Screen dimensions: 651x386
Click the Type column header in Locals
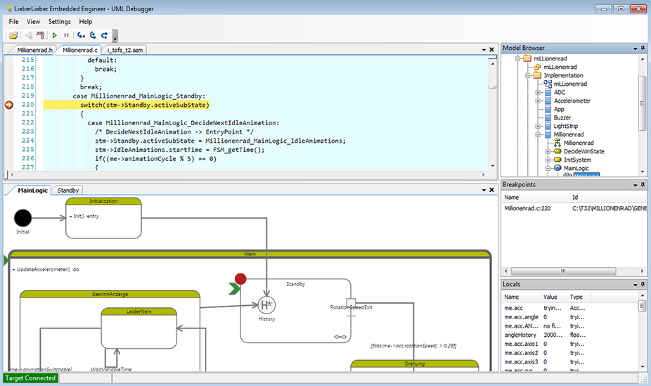click(577, 297)
